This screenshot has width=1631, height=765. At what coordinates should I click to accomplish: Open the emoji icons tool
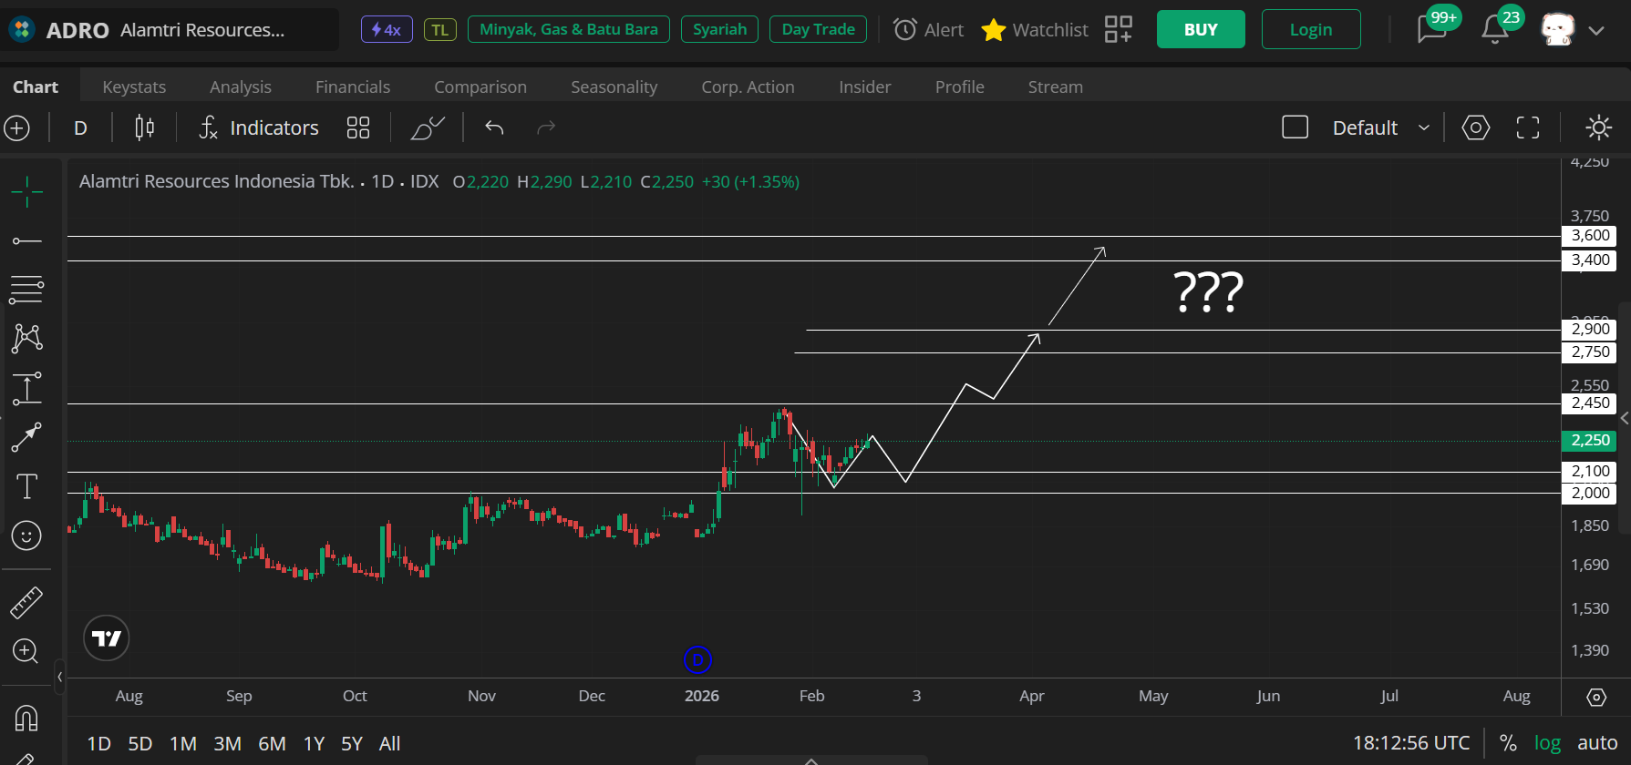pyautogui.click(x=26, y=535)
